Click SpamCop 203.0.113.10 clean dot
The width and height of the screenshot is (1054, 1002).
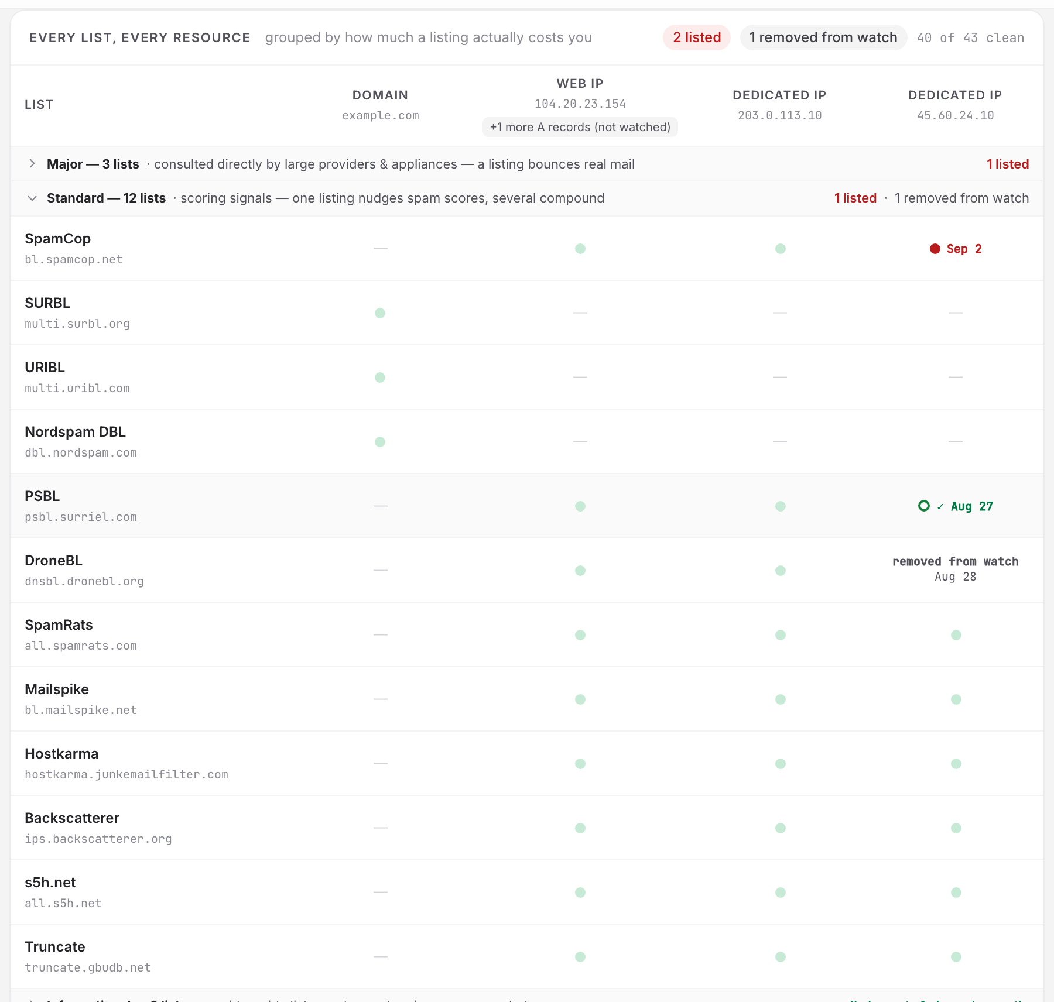tap(781, 249)
